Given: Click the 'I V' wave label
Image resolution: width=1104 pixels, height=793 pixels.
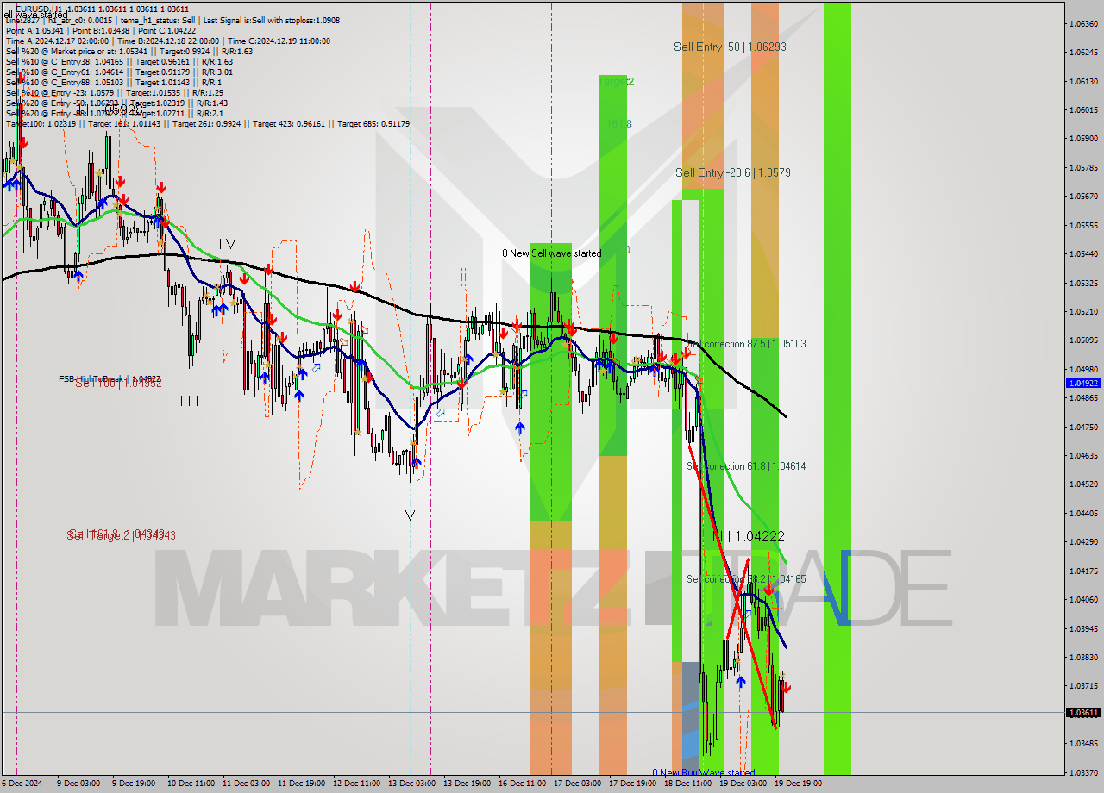Looking at the screenshot, I should click(226, 244).
